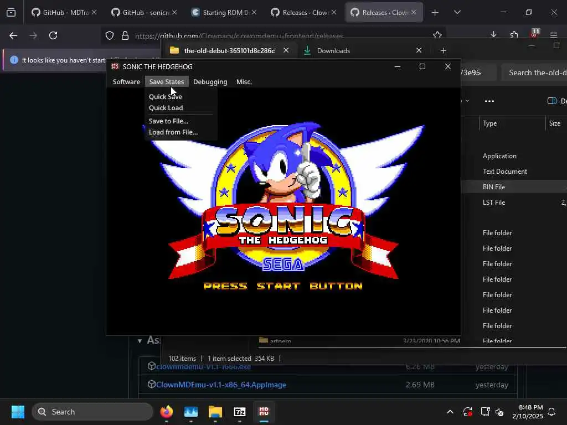This screenshot has height=425, width=567.
Task: Bookmark this page with star icon
Action: pyautogui.click(x=437, y=35)
